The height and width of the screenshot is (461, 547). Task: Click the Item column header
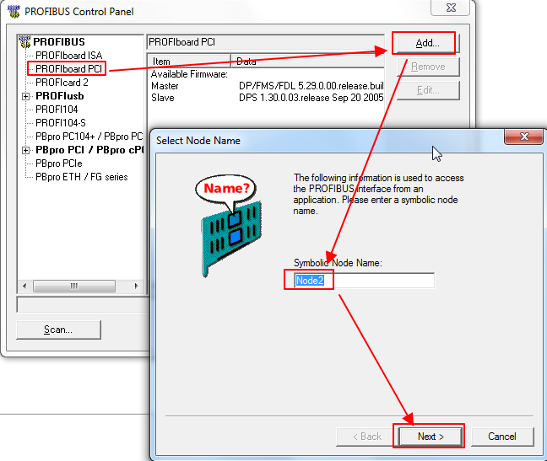[189, 61]
